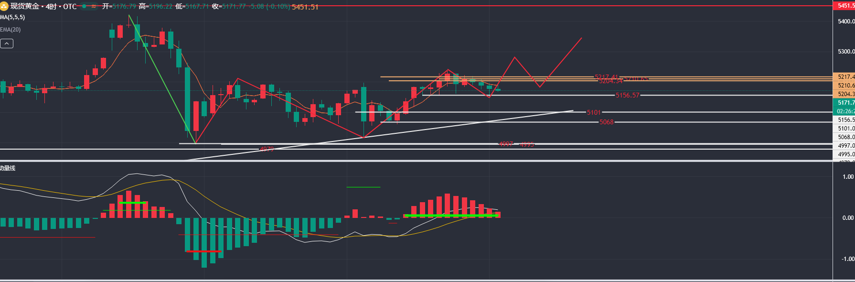Click the red 5451.5 price tag on axis
This screenshot has height=282, width=855.
click(x=845, y=6)
